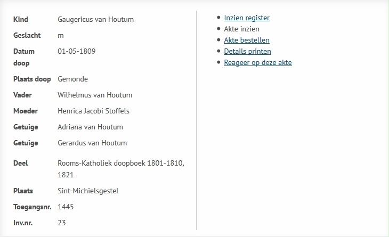The height and width of the screenshot is (237, 389).
Task: Click the Toegangsnr. field label
Action: [x=32, y=207]
